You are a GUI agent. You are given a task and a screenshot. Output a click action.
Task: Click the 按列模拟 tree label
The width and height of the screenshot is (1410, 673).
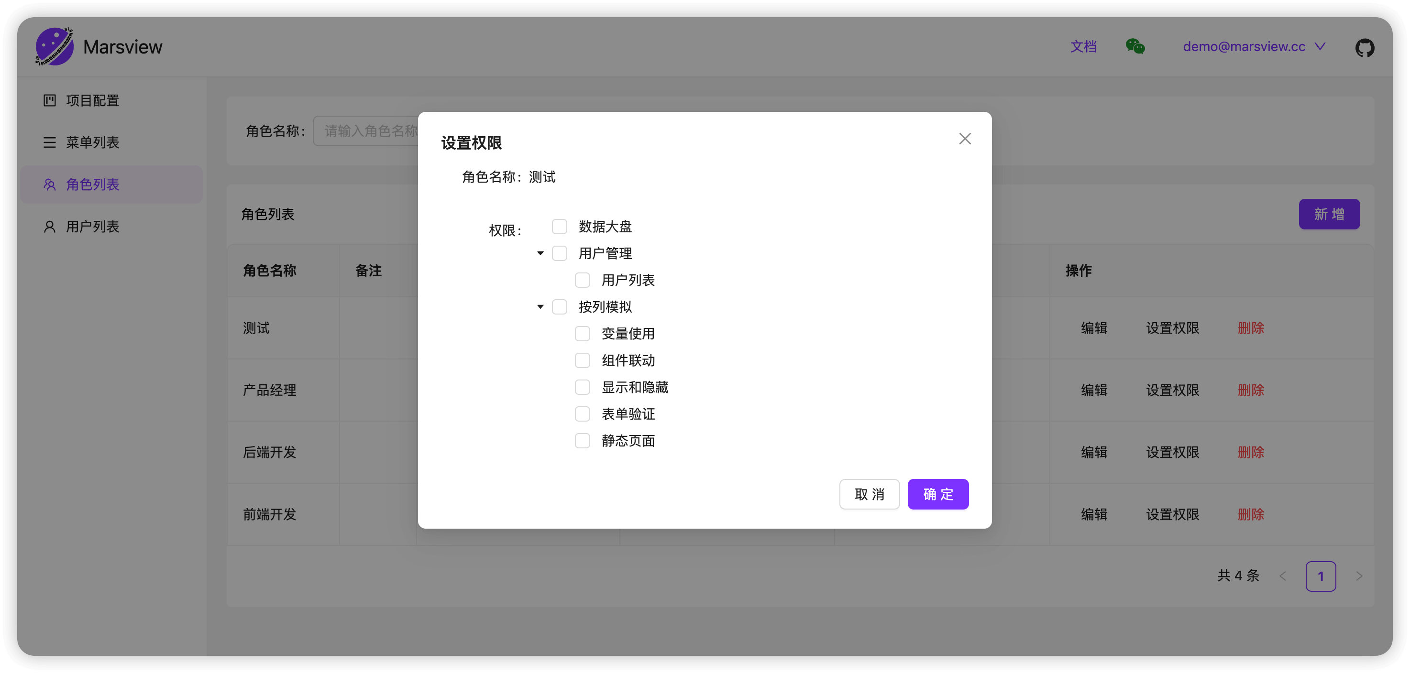(x=605, y=307)
